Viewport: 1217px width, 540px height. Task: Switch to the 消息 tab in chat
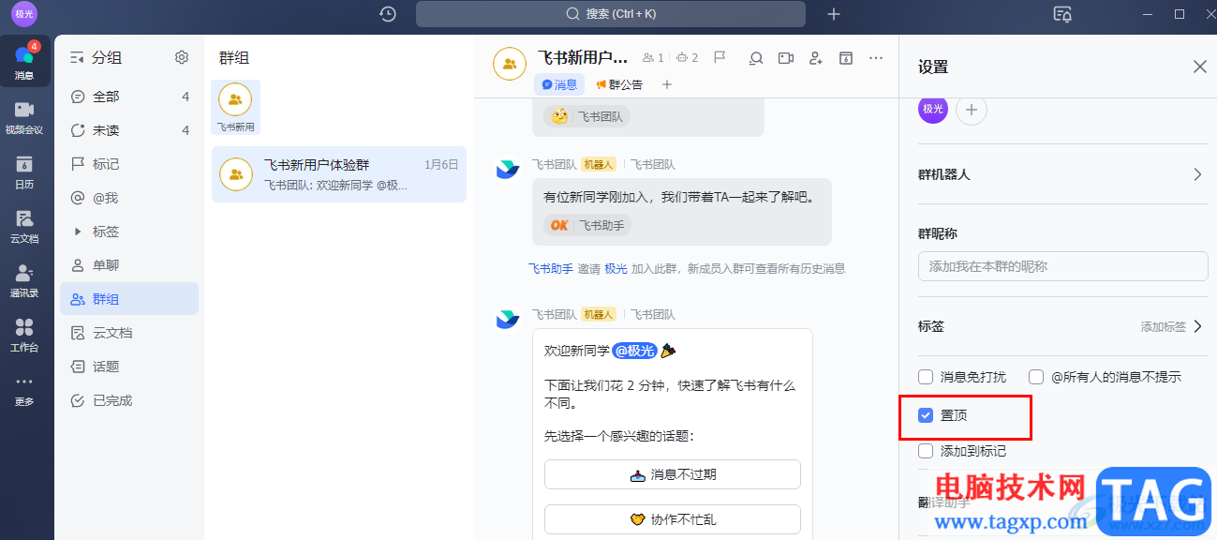tap(559, 84)
